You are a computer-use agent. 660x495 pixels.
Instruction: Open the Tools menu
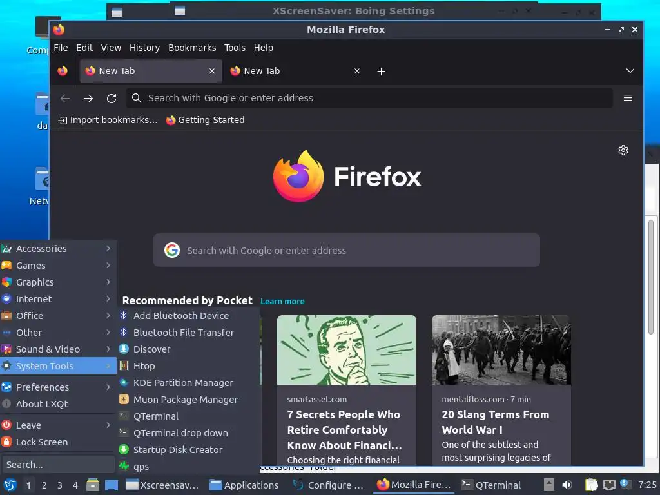point(235,48)
